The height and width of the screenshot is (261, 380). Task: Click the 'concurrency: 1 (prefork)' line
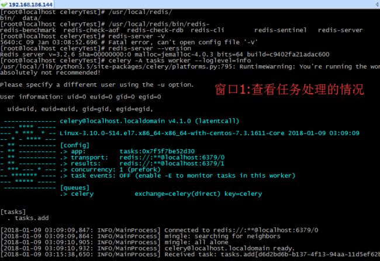click(110, 170)
